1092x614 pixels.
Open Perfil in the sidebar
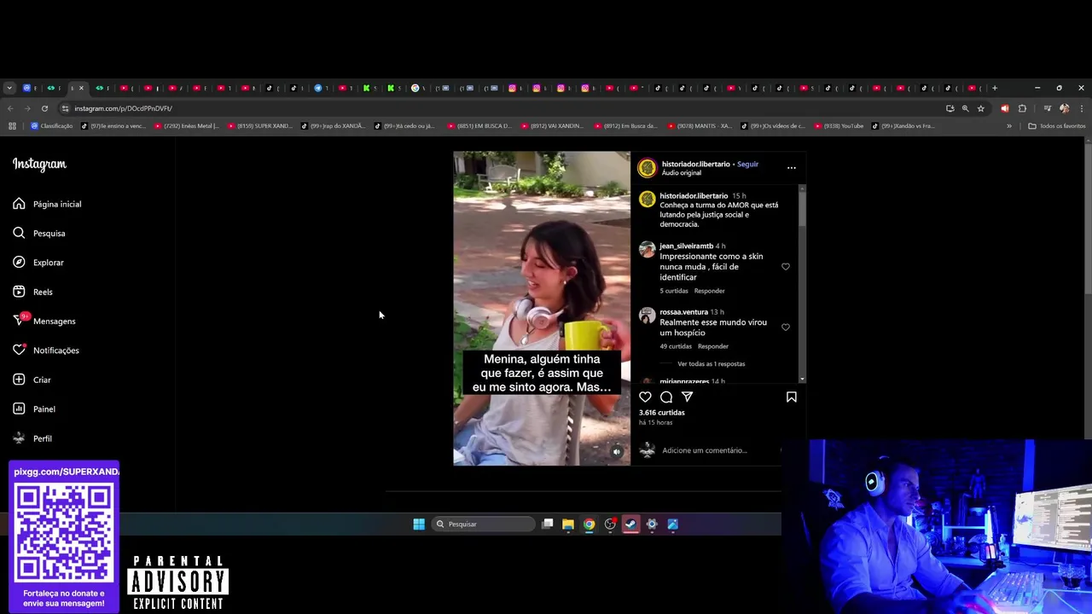(x=32, y=438)
